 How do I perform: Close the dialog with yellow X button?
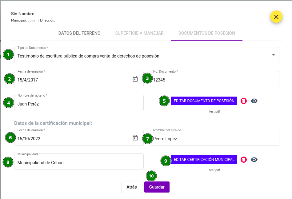click(x=276, y=17)
